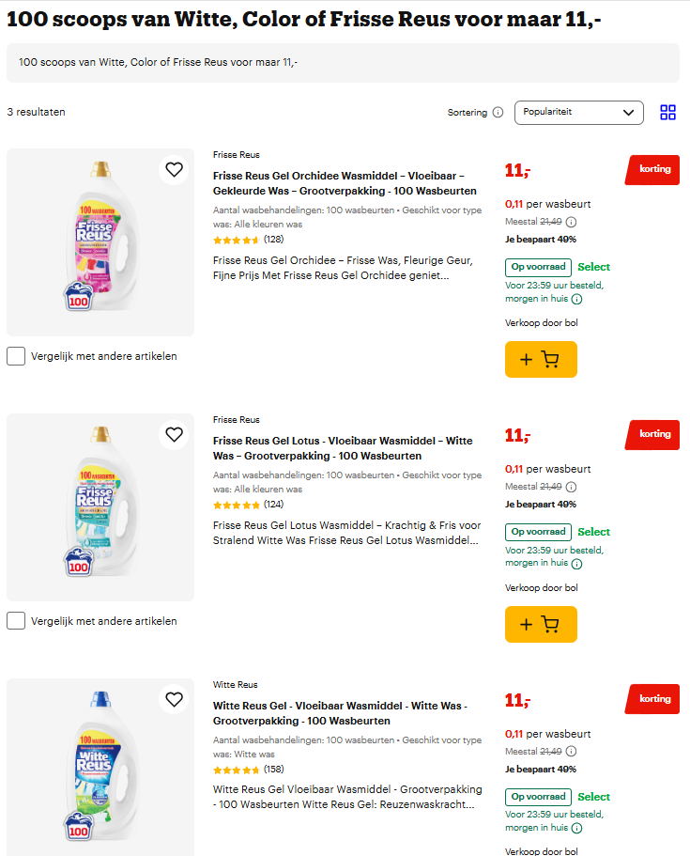This screenshot has width=690, height=856.
Task: Toggle the wishlist heart on Witte Reus Gel
Action: (174, 699)
